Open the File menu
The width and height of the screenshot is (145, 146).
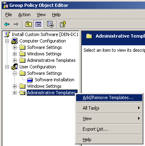(8, 15)
